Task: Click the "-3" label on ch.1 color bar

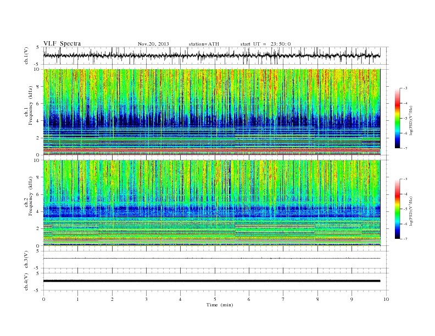Action: click(405, 88)
